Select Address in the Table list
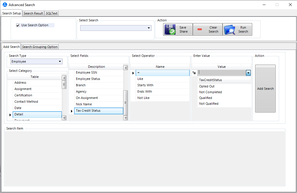Viewport: 297px width, 193px height. (37, 83)
